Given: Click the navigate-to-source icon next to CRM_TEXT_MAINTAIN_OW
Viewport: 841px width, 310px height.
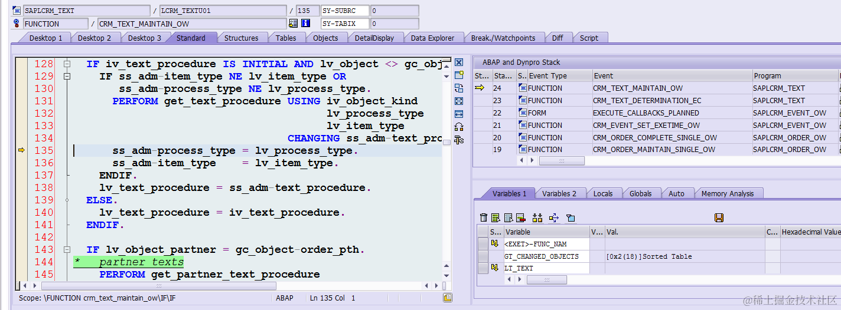Looking at the screenshot, I should (293, 24).
